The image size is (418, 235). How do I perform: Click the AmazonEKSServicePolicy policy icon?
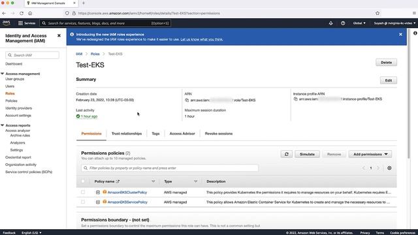click(x=104, y=202)
